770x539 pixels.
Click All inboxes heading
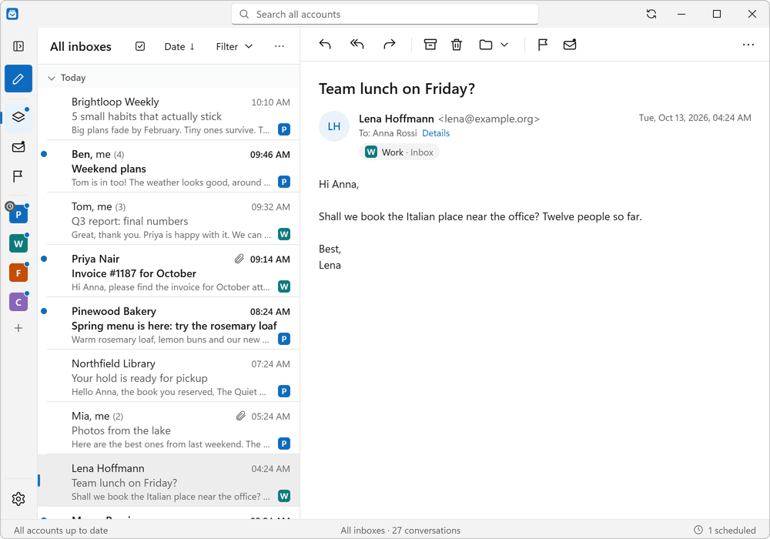(x=81, y=47)
